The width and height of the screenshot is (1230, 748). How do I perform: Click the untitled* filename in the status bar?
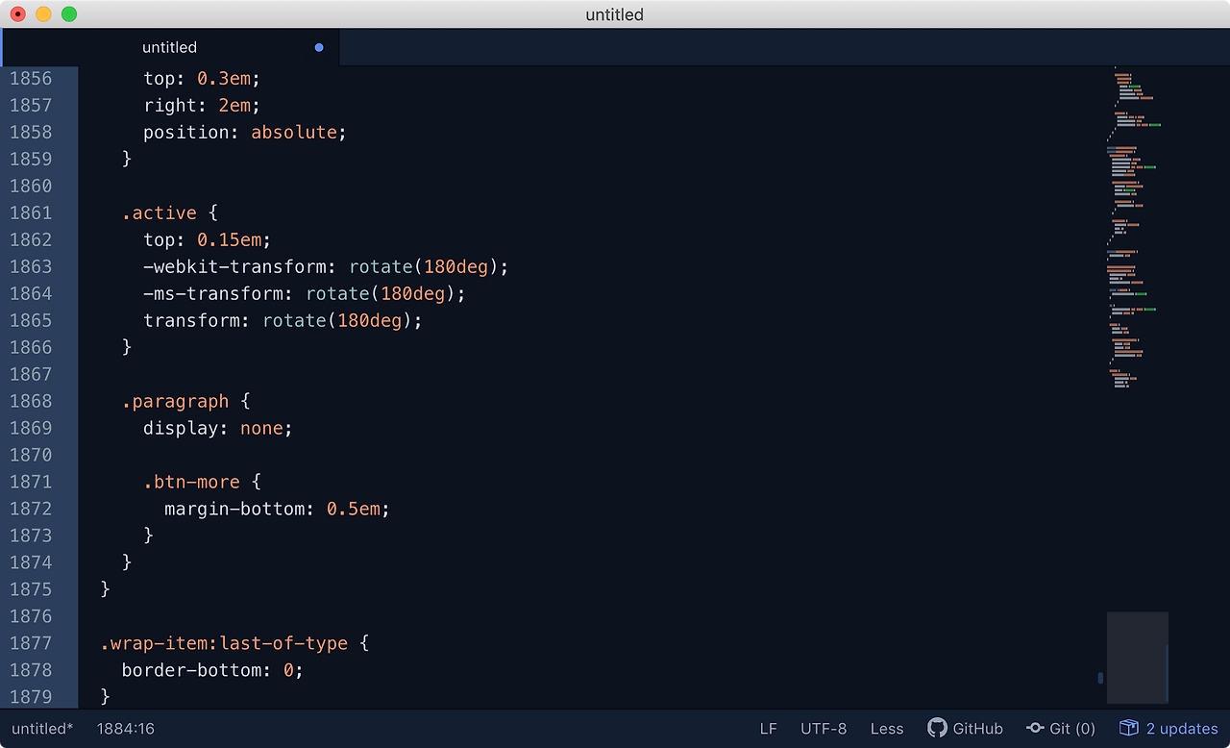[40, 728]
